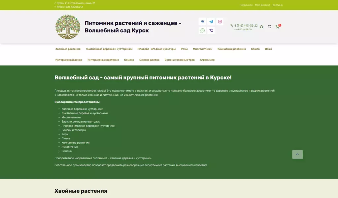338x198 pixels.
Task: Click the text В ассортименте представлены:
Action: (77, 102)
